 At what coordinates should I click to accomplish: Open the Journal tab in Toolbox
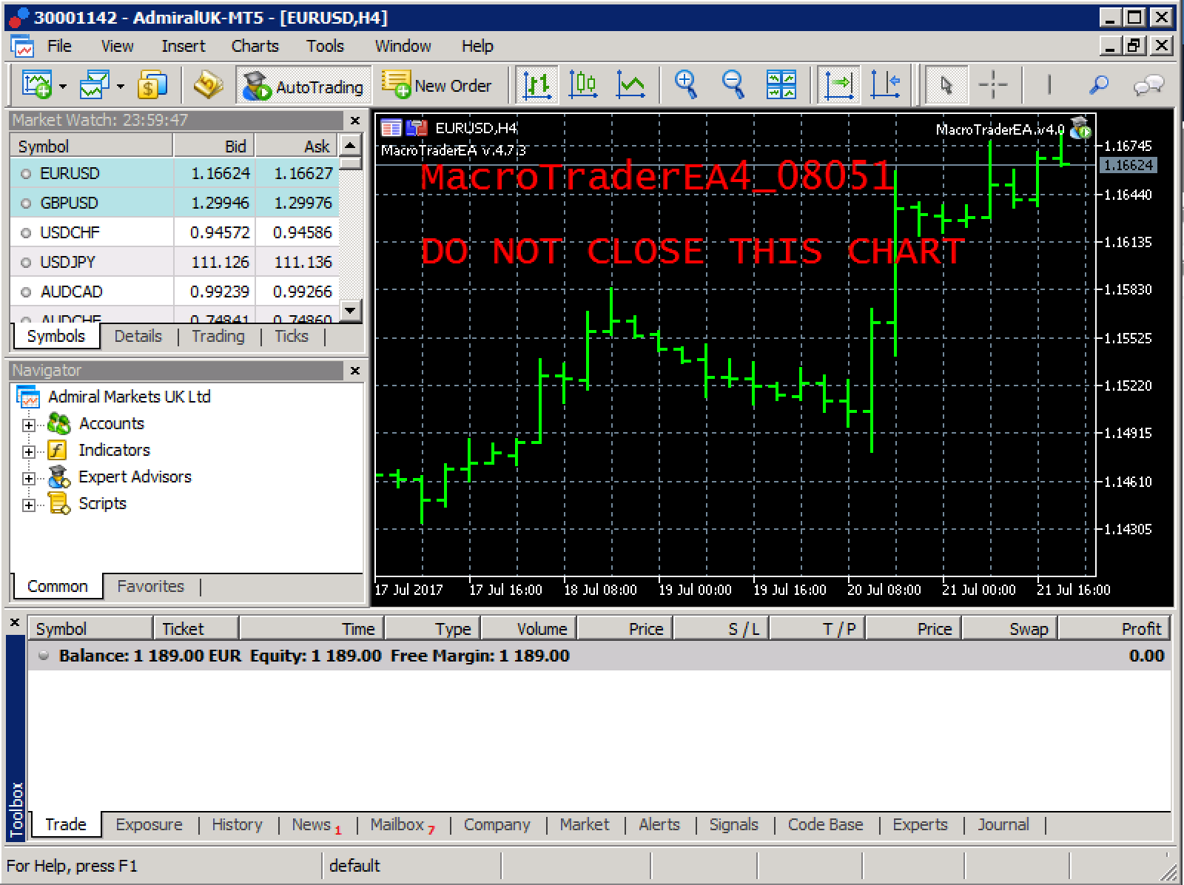(1003, 824)
